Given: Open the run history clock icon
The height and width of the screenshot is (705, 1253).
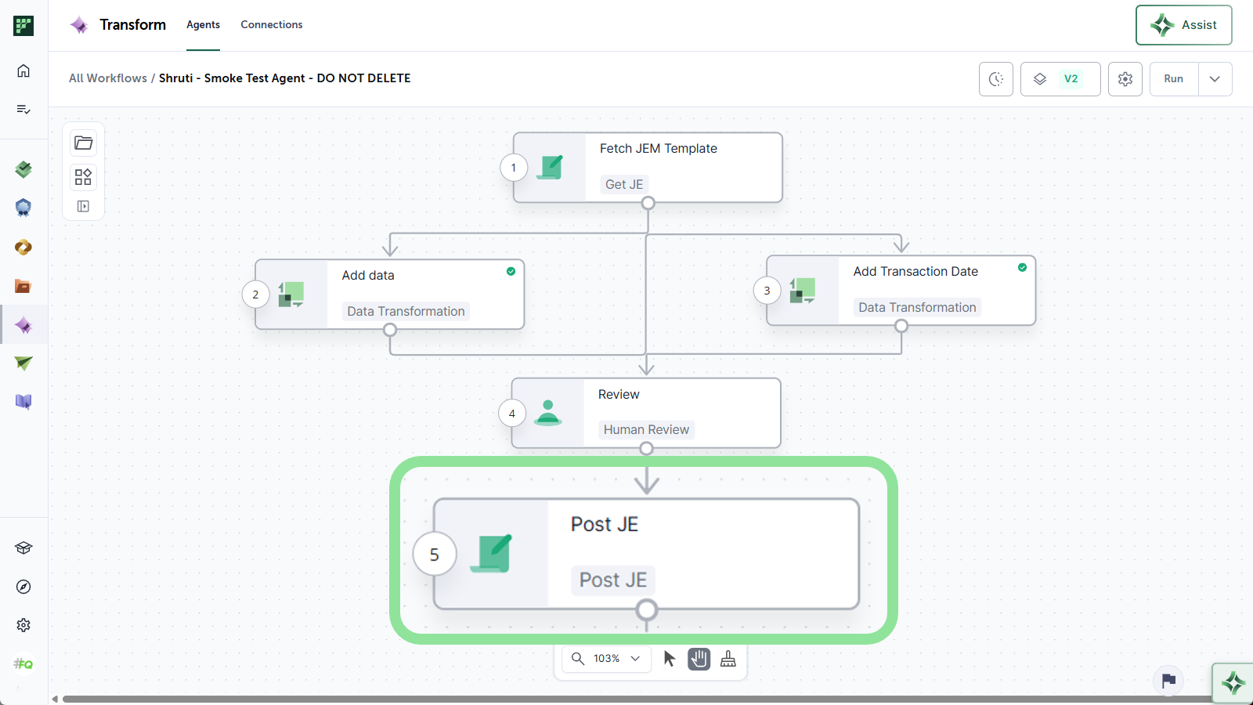Looking at the screenshot, I should click(x=996, y=79).
